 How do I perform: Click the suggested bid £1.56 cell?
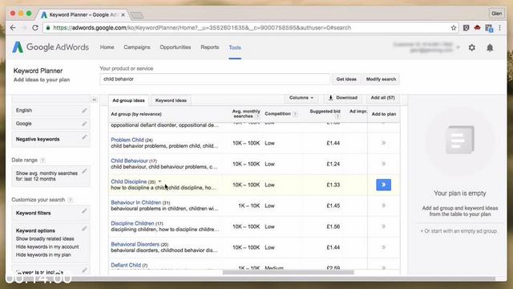point(333,226)
